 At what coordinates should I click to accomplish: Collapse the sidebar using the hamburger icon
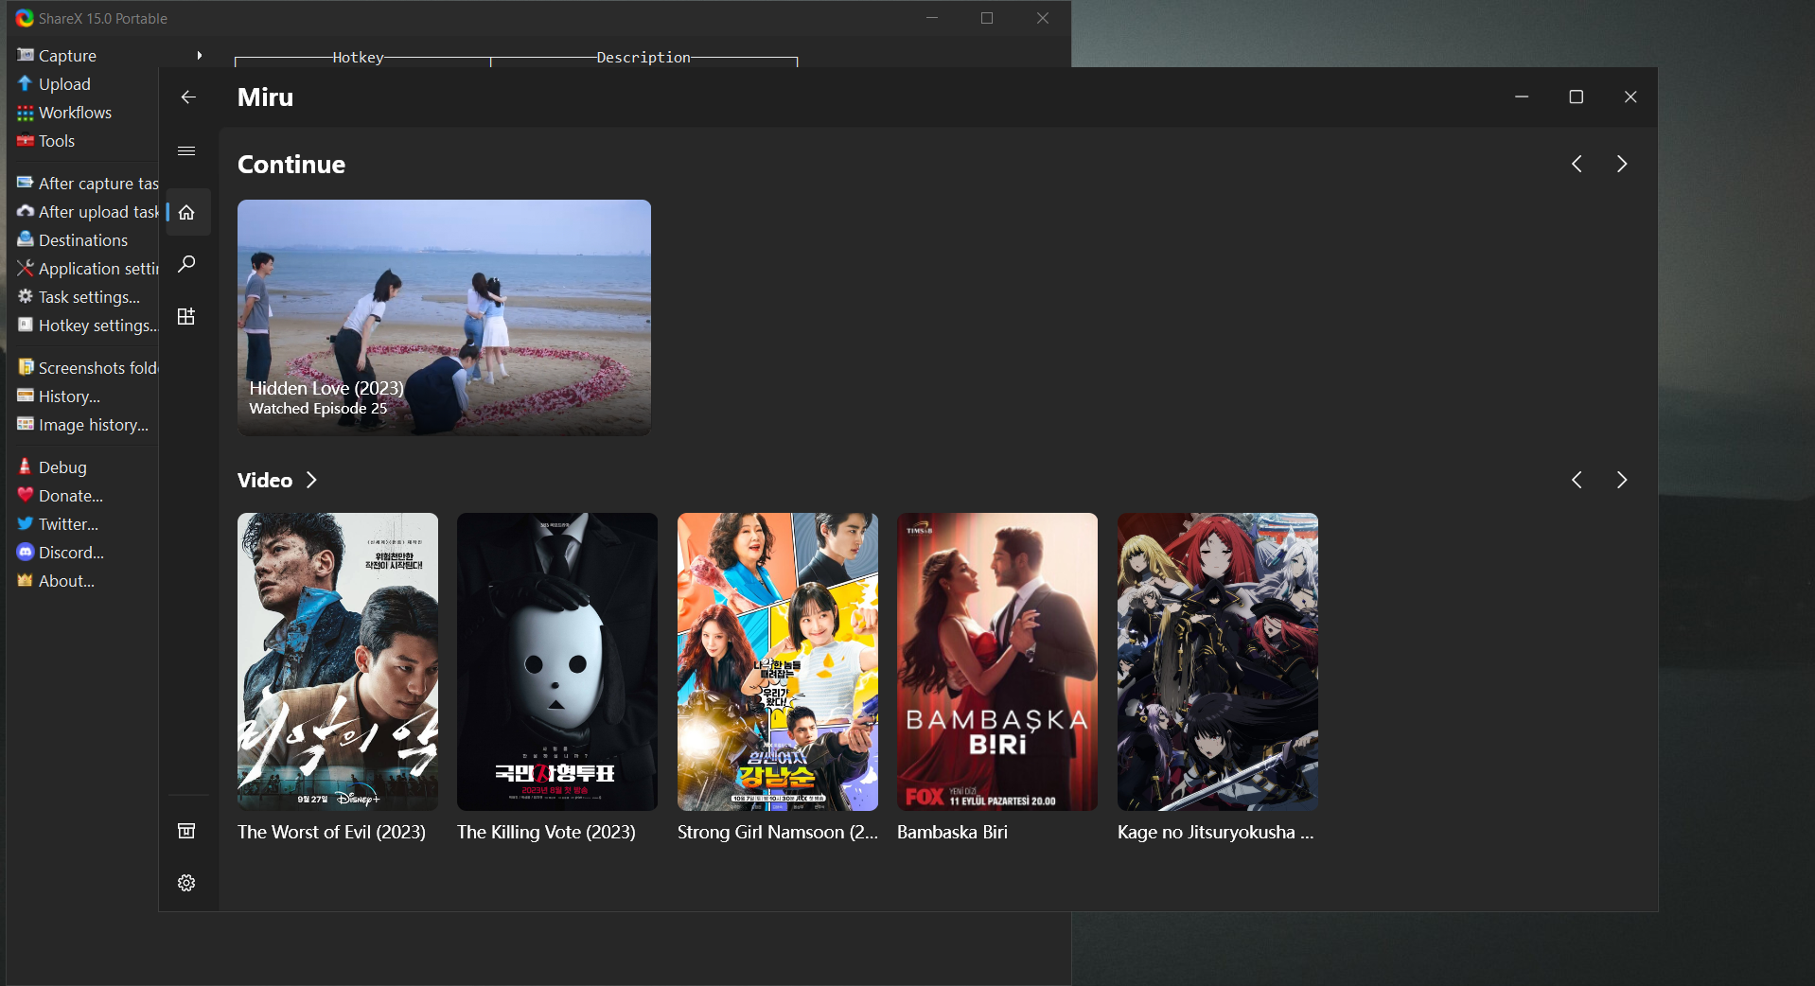(185, 150)
